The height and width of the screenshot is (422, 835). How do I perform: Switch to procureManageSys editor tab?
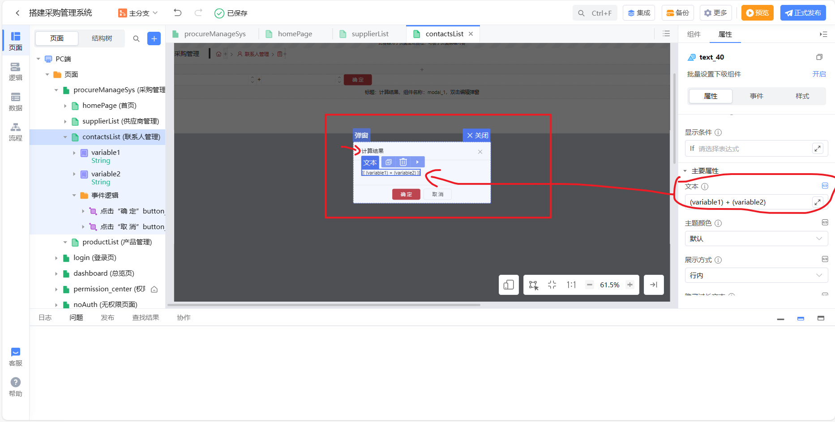[x=210, y=34]
